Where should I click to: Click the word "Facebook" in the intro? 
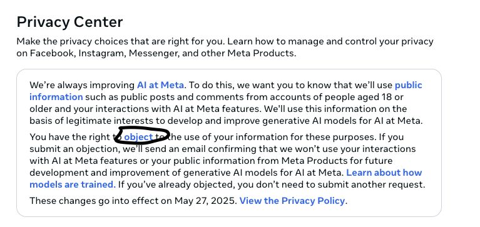click(x=52, y=54)
